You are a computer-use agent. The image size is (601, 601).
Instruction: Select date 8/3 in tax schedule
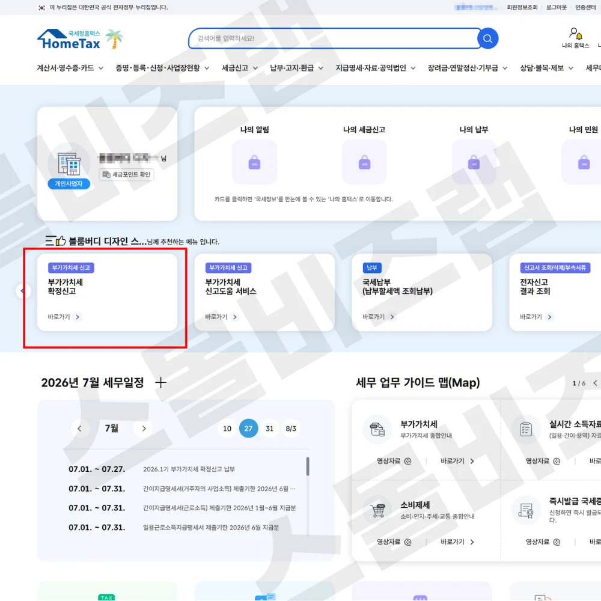pos(291,429)
